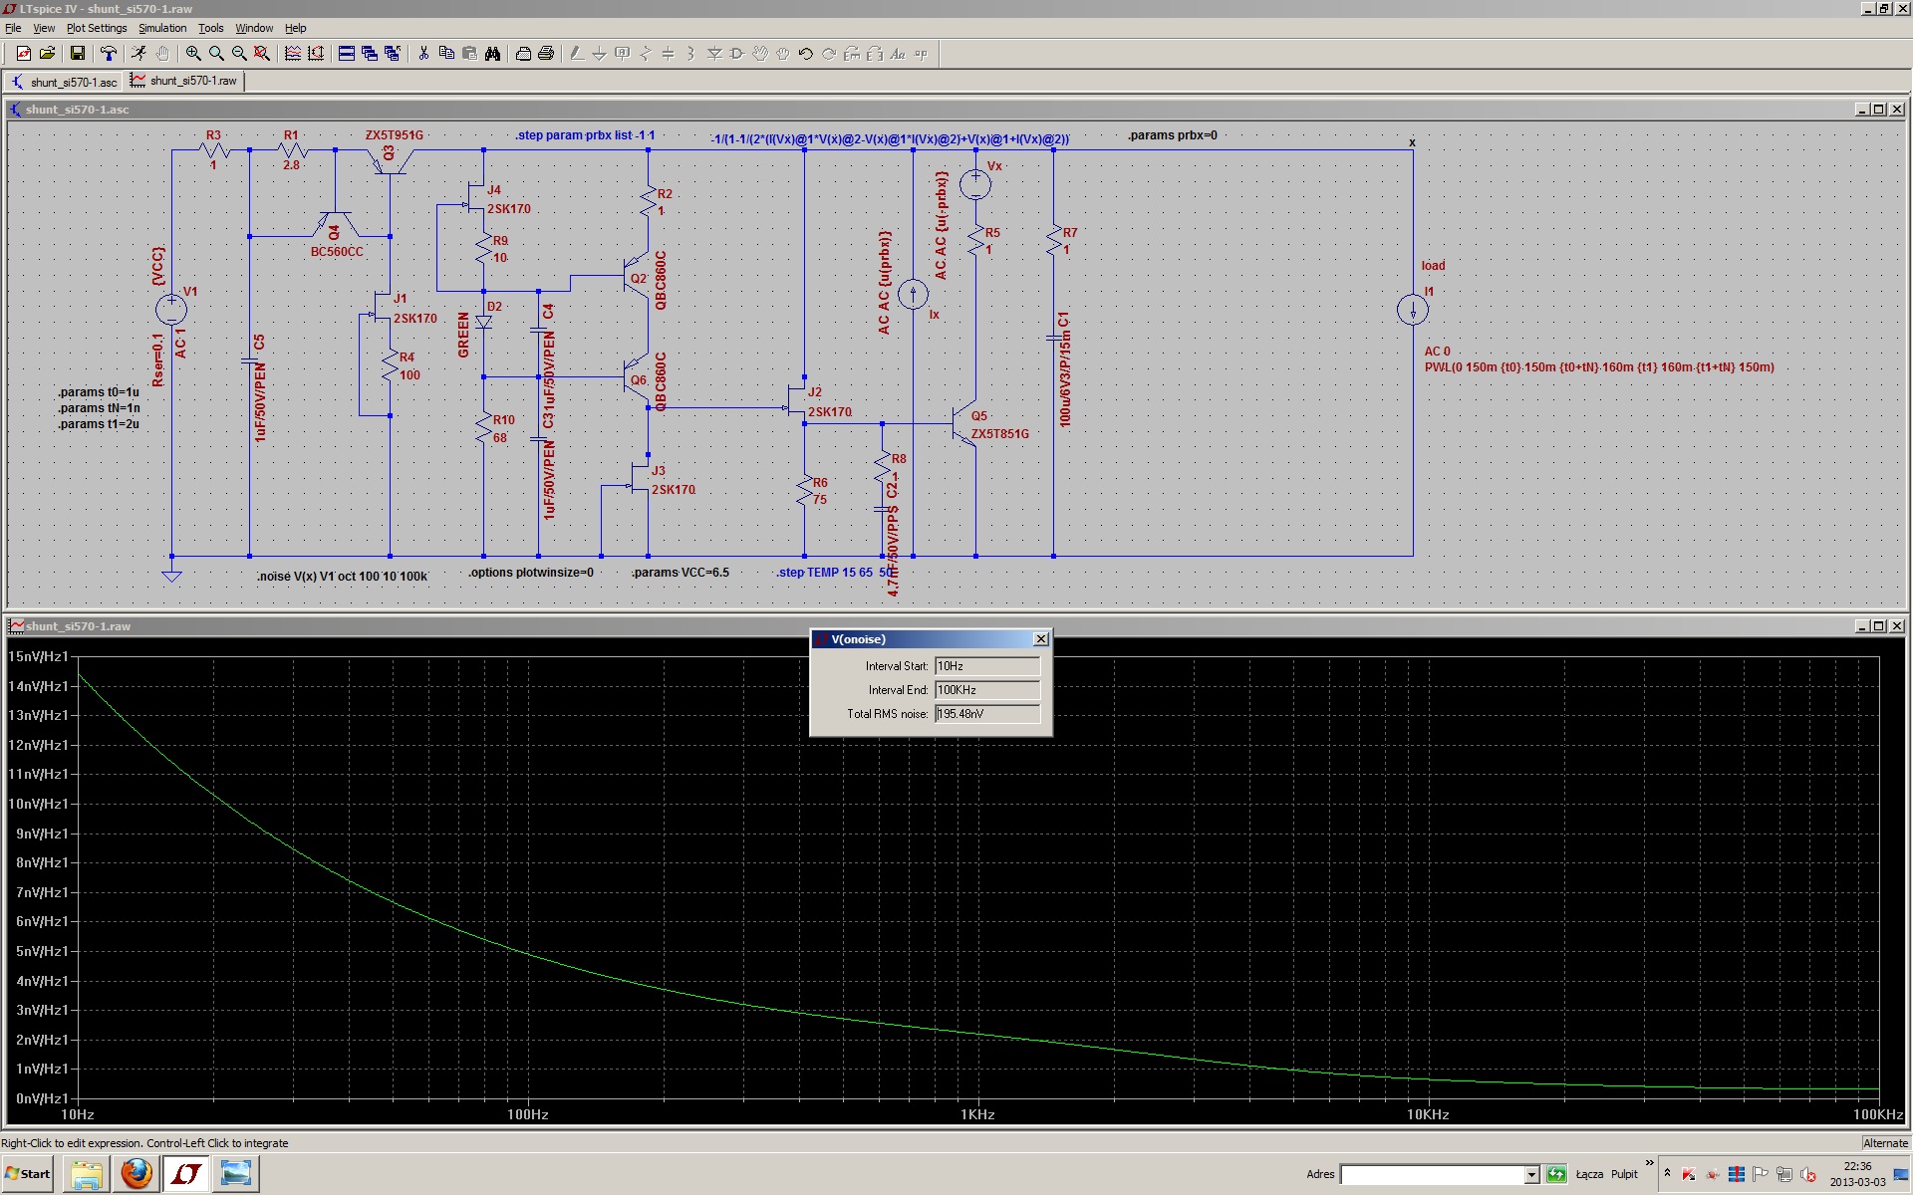The height and width of the screenshot is (1195, 1913).
Task: Open Firefox from the taskbar
Action: click(x=137, y=1174)
